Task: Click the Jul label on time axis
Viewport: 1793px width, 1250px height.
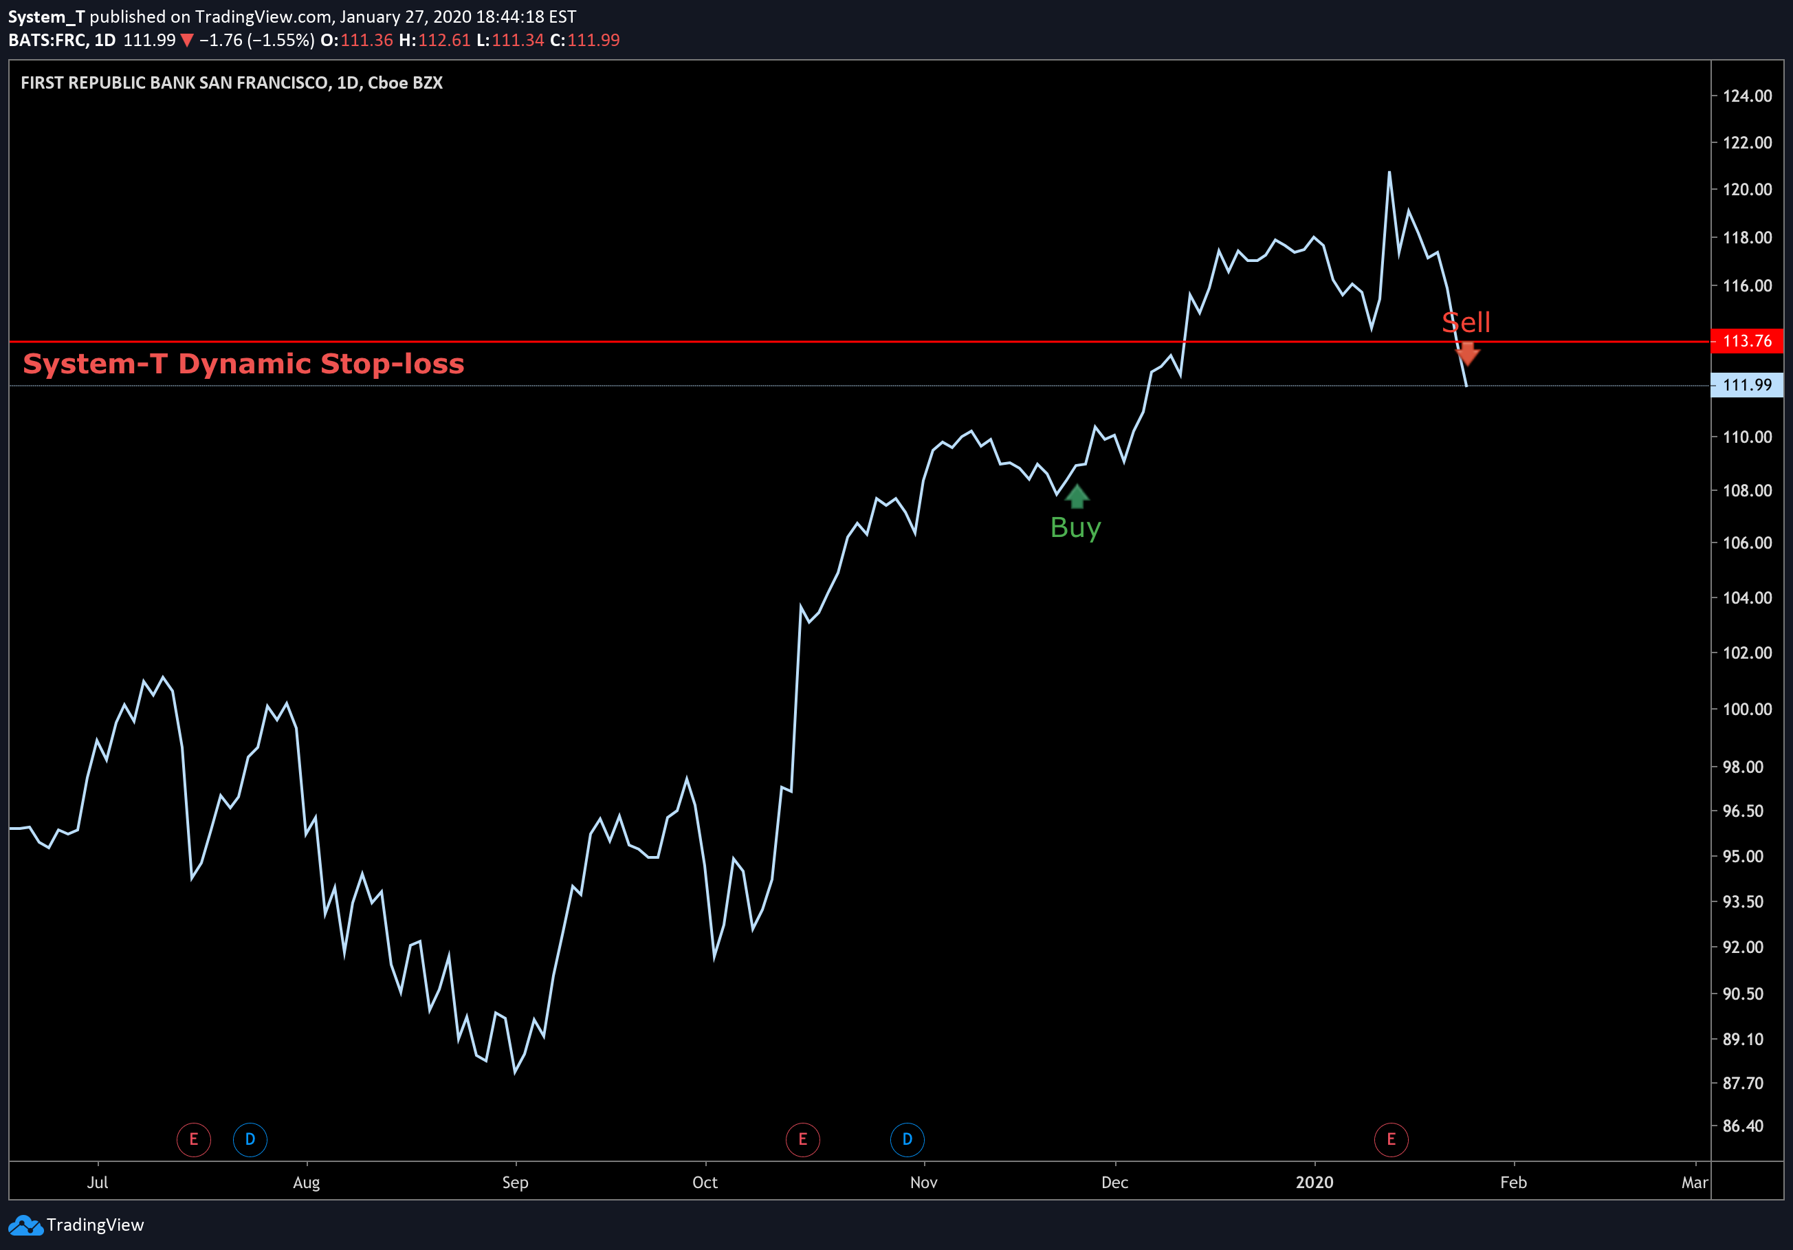Action: tap(98, 1182)
